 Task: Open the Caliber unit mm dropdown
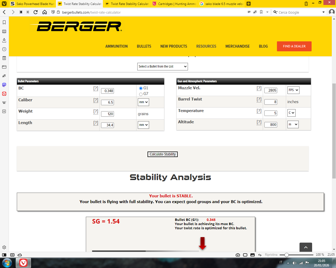[143, 102]
